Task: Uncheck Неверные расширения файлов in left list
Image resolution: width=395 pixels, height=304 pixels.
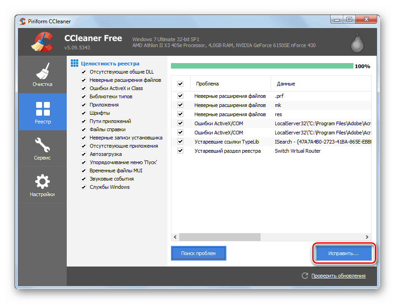Action: pos(84,80)
